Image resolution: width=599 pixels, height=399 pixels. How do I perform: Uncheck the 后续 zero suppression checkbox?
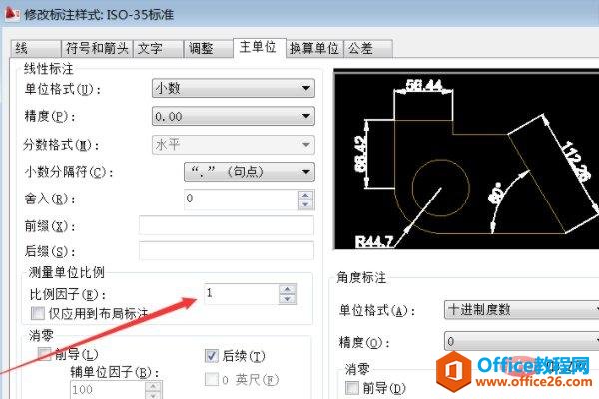tap(212, 356)
